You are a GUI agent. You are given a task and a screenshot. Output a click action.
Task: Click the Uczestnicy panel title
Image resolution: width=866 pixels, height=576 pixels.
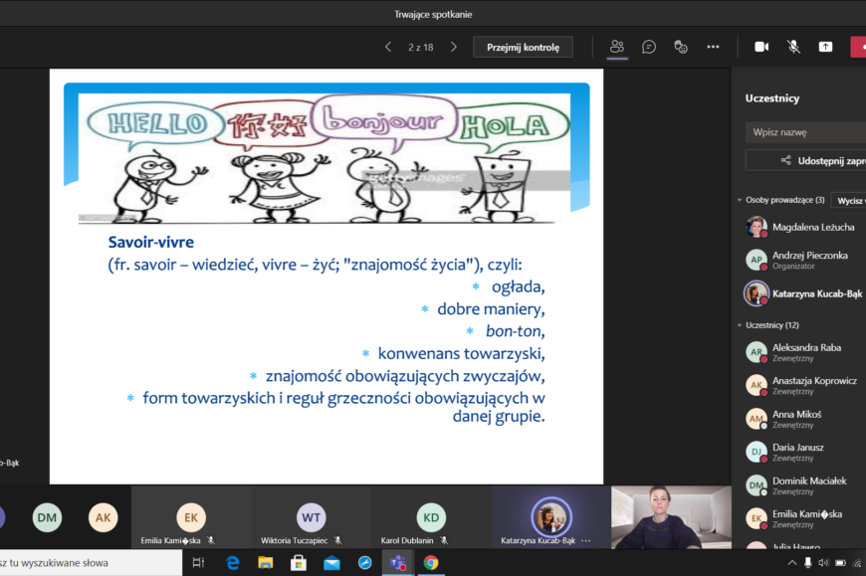(772, 98)
